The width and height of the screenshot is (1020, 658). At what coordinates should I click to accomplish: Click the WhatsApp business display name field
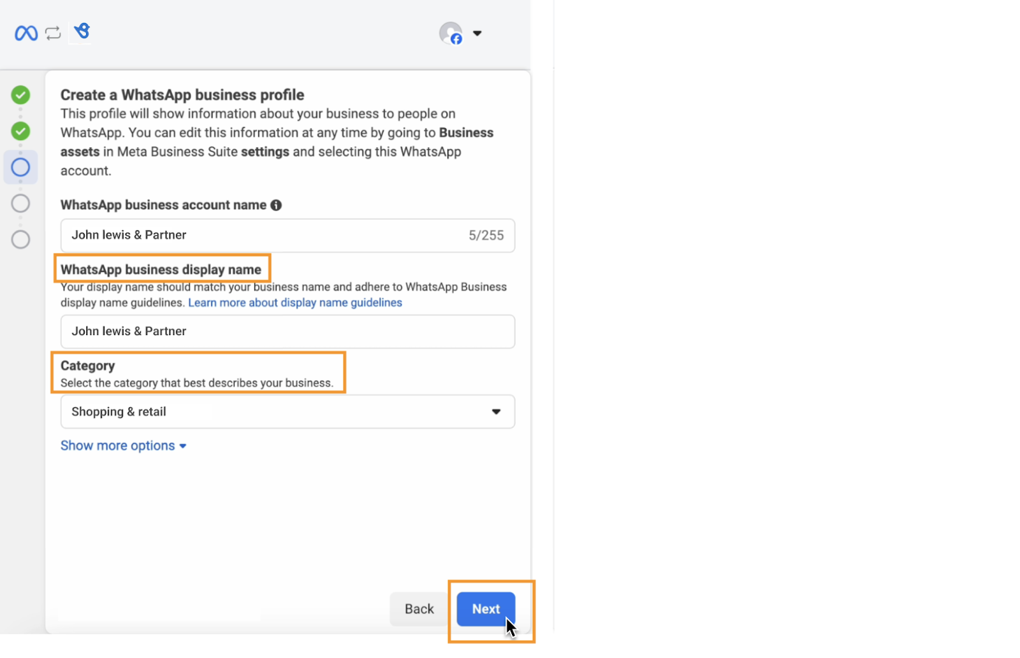288,331
